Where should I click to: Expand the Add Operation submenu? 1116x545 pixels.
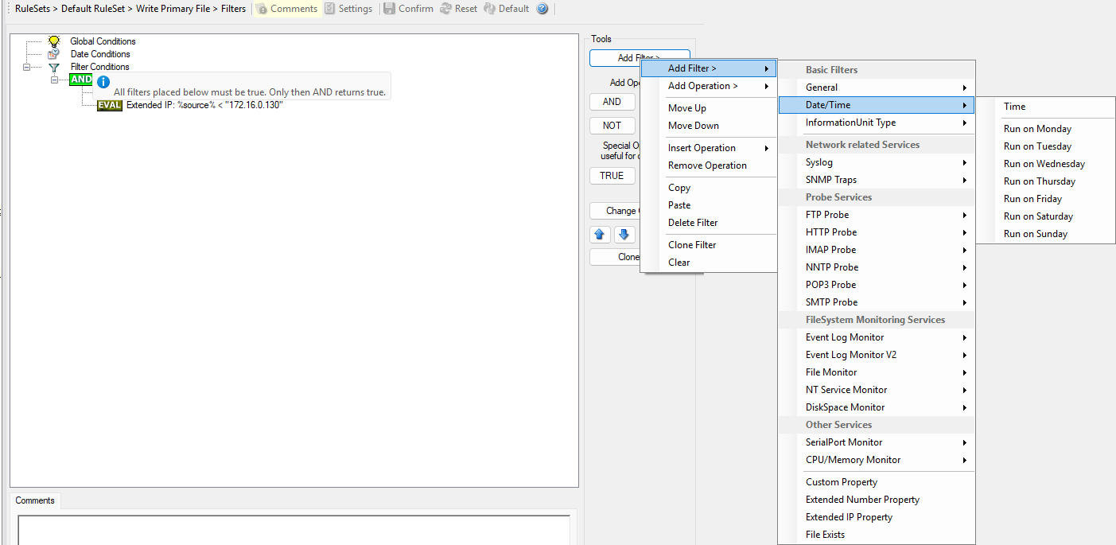coord(709,86)
